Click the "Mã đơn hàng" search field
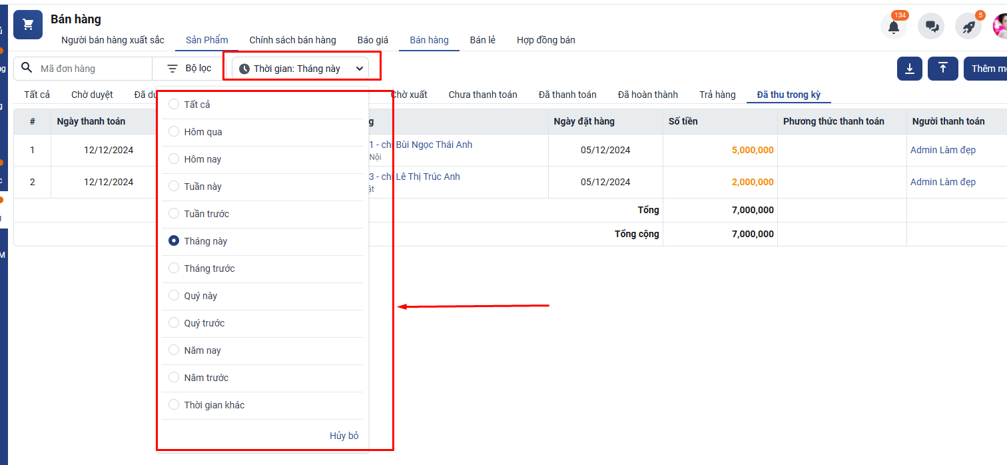 coord(93,69)
